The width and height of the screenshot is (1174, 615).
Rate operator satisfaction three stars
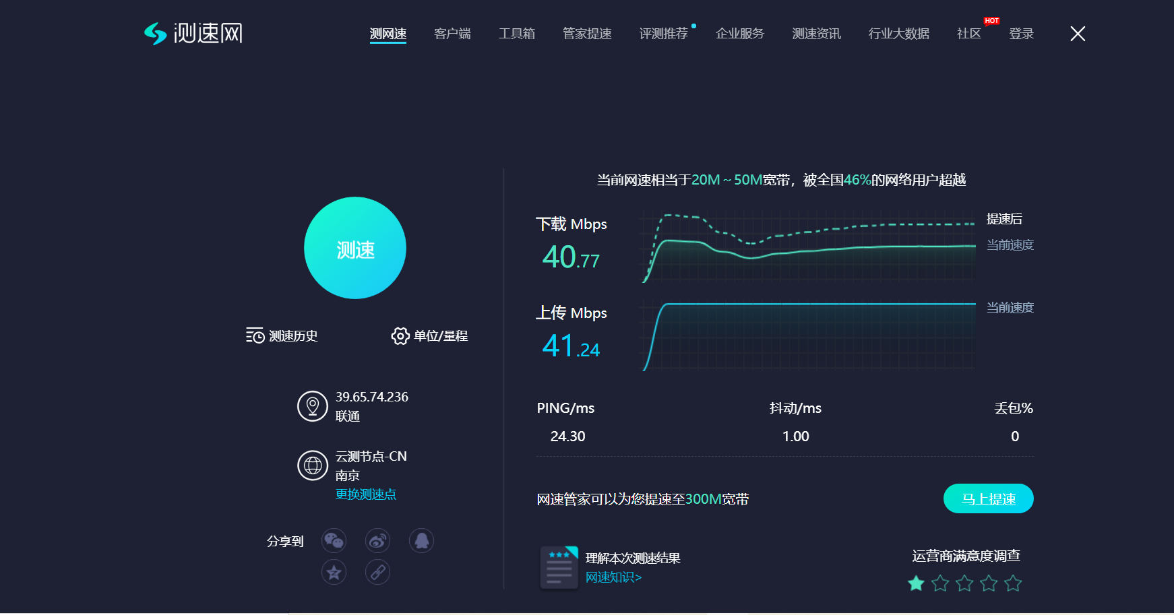964,583
